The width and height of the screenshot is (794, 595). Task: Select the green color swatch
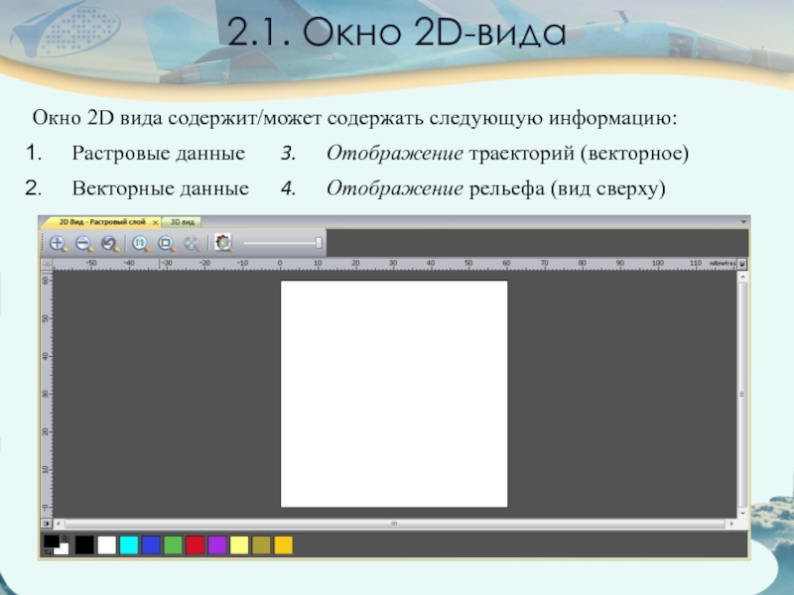click(173, 544)
